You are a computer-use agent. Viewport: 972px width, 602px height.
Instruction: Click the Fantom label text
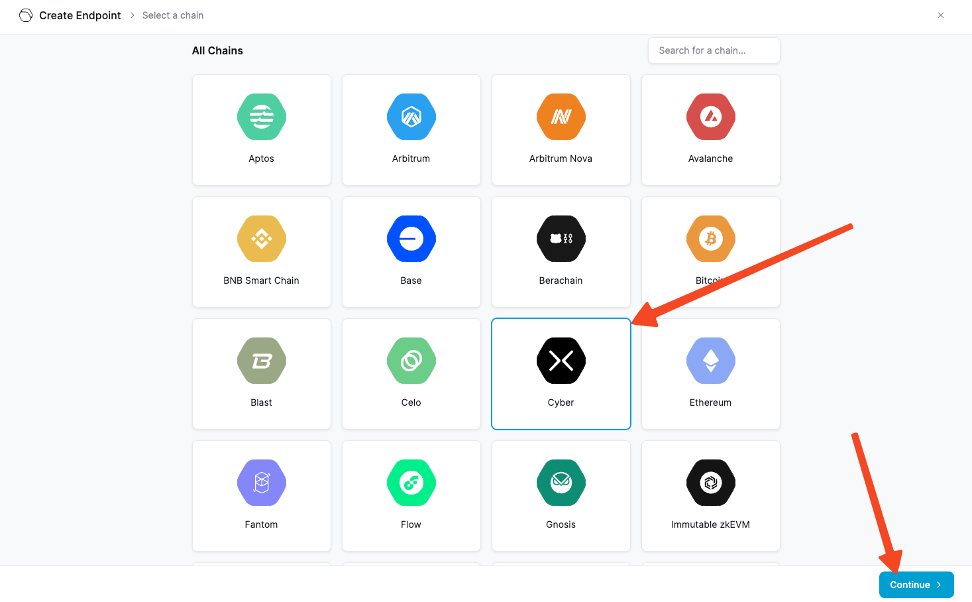tap(262, 524)
